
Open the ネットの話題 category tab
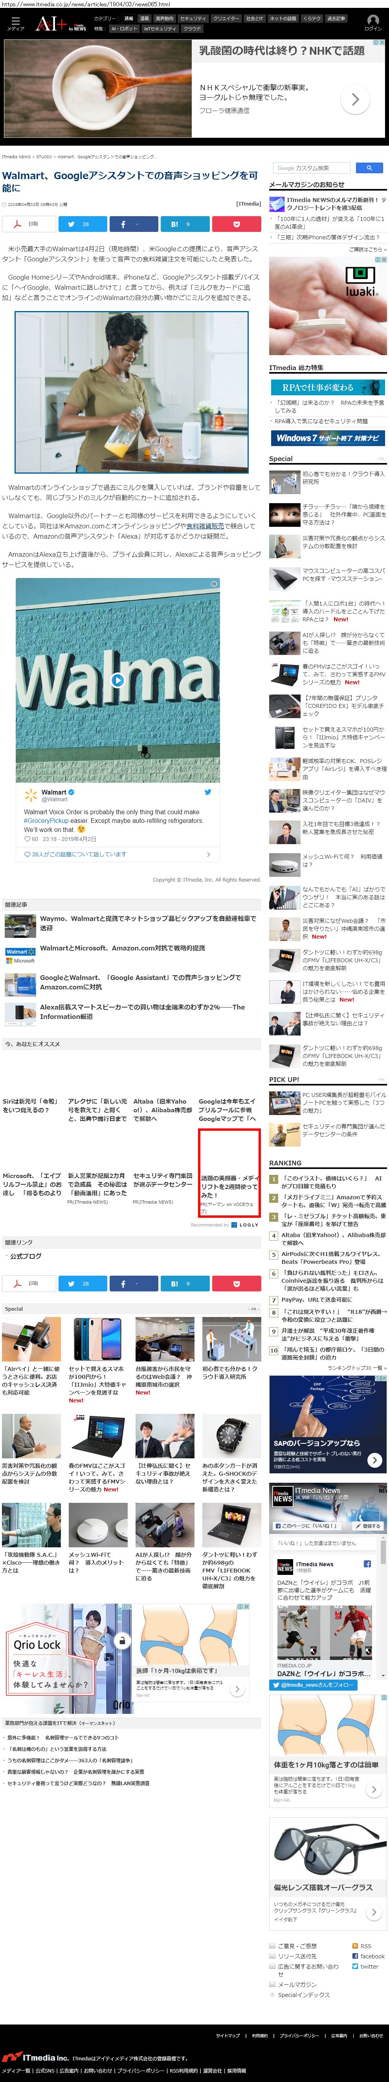[283, 19]
